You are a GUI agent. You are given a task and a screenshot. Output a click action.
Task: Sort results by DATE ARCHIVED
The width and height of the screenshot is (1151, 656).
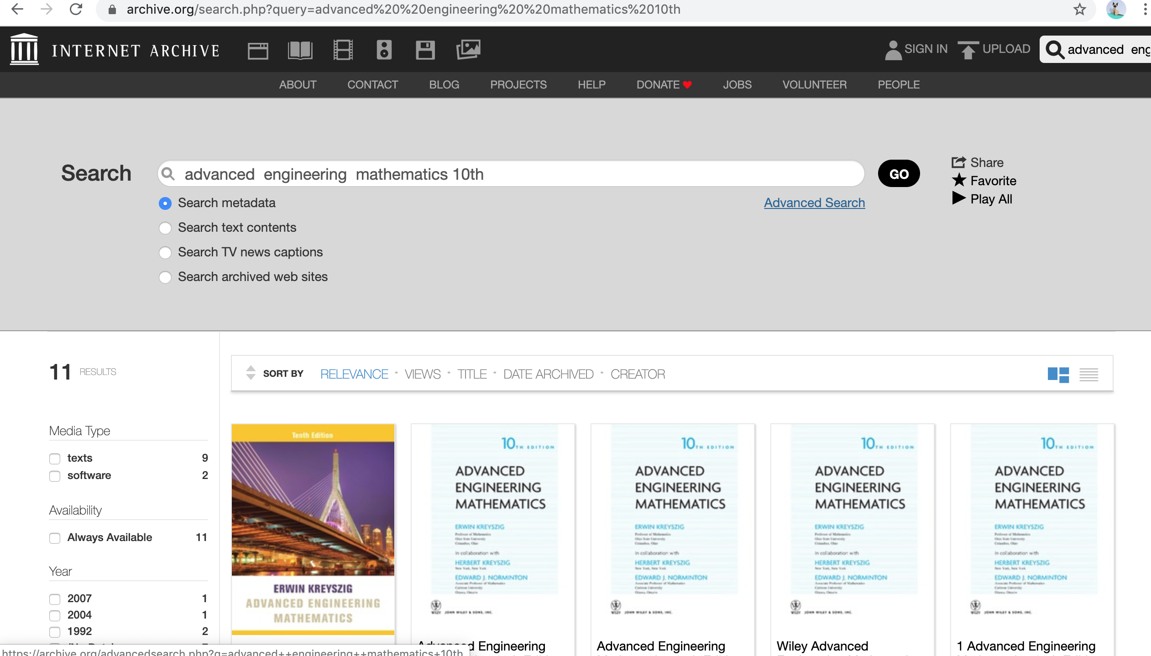click(548, 374)
